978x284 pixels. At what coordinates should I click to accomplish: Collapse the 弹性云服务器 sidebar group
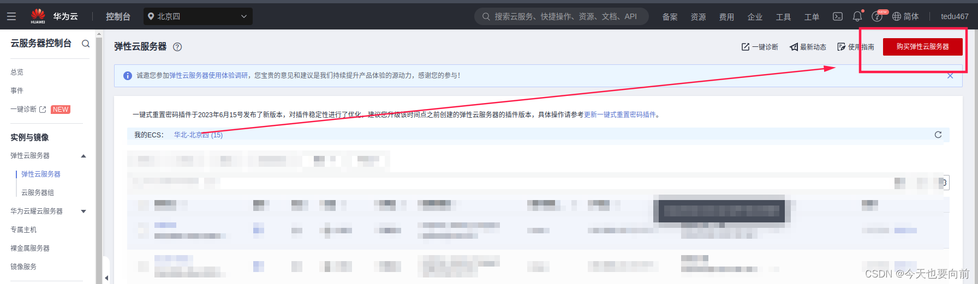tap(84, 156)
